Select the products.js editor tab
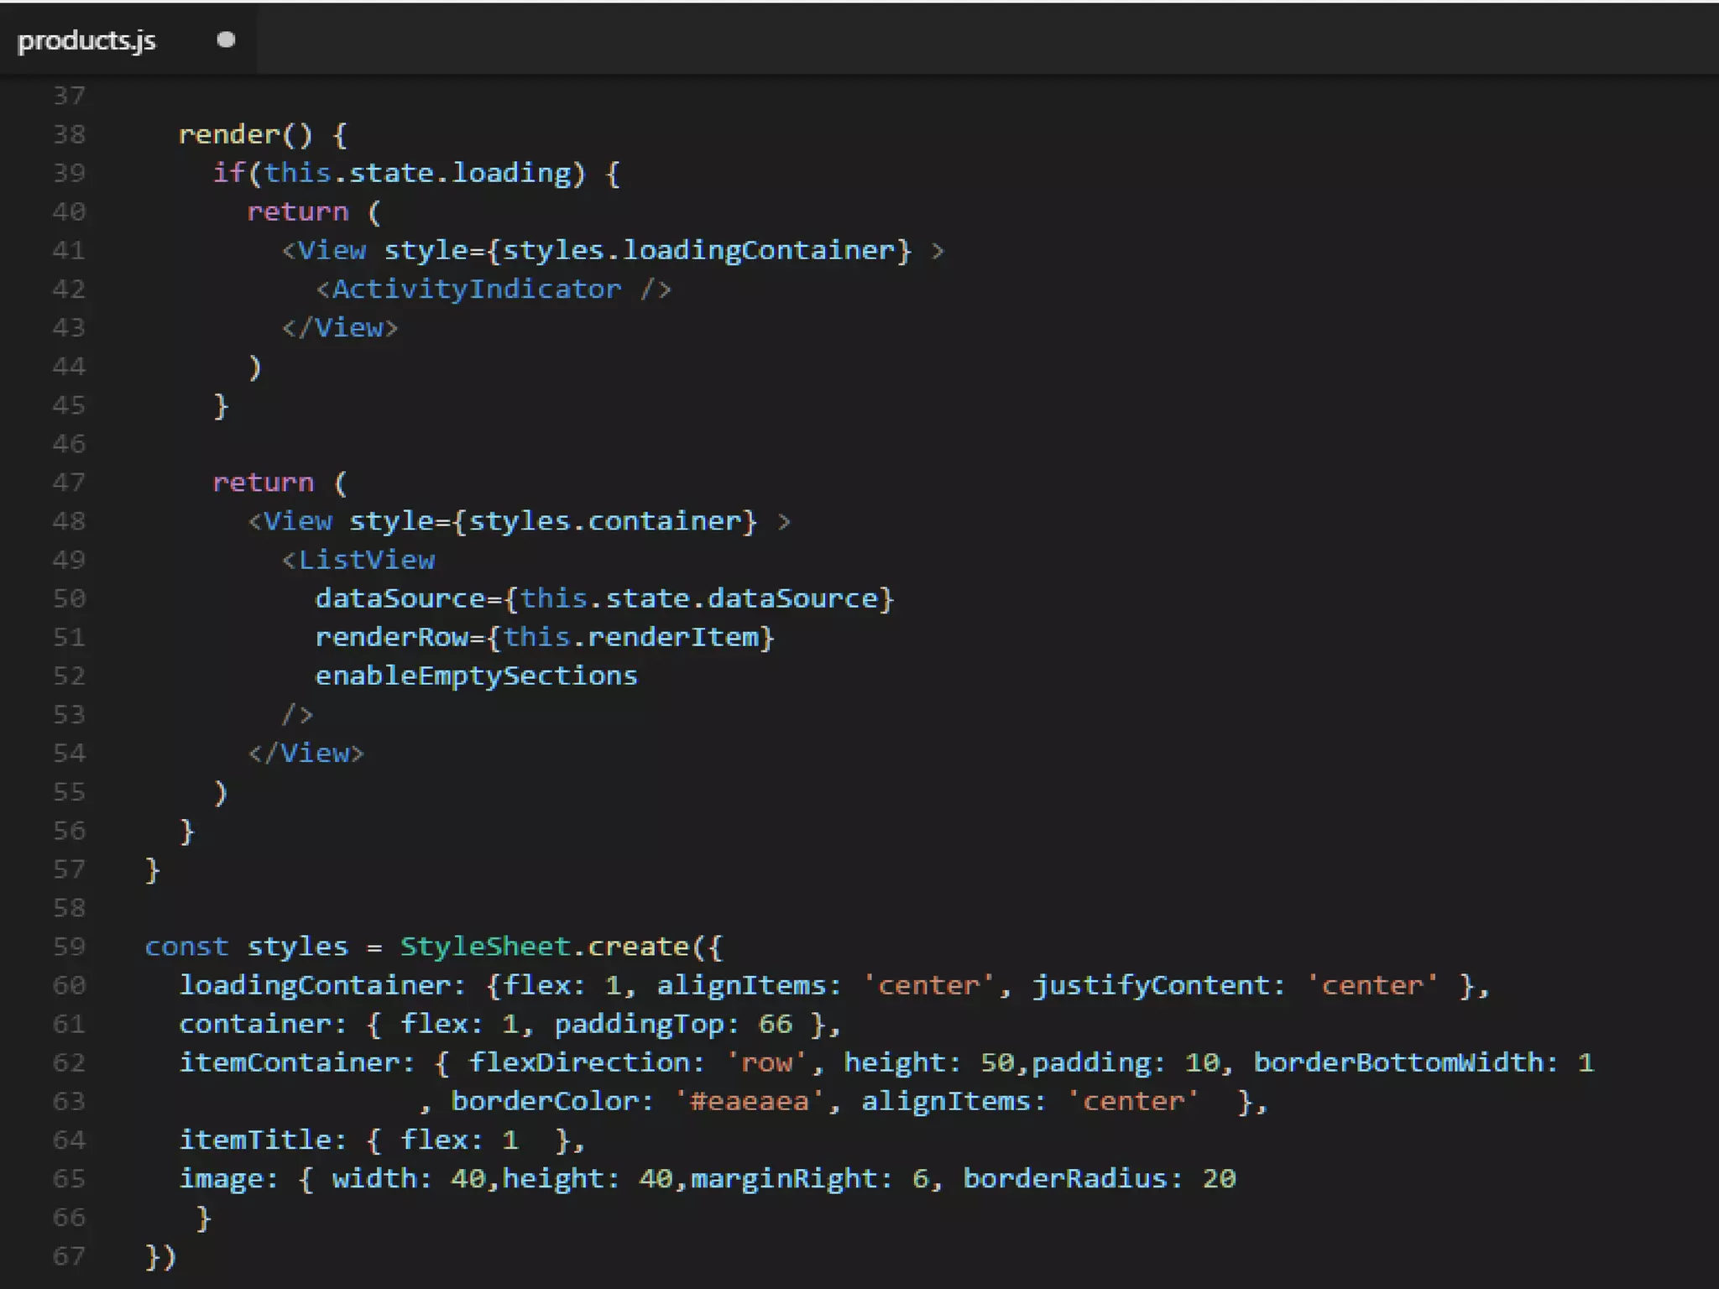Screen dimensions: 1719x1289 [x=87, y=40]
